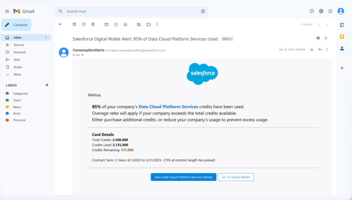The height and width of the screenshot is (200, 352).
Task: Click the Credits Used value 2,125,000
Action: pos(120,145)
